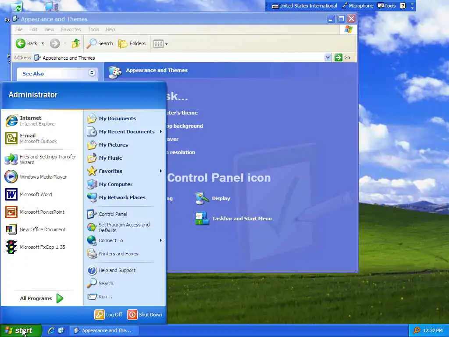This screenshot has height=337, width=449.
Task: Expand All Programs list
Action: [x=42, y=298]
